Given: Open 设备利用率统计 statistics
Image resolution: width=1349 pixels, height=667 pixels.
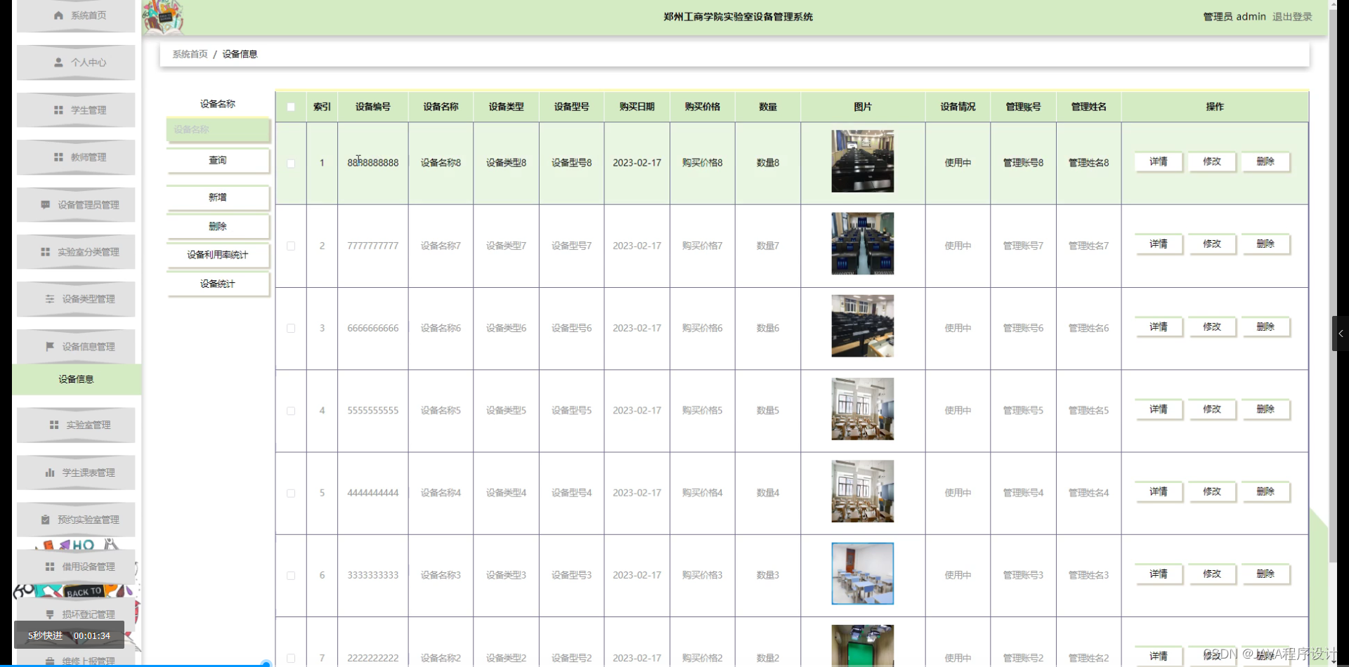Looking at the screenshot, I should click(x=218, y=255).
